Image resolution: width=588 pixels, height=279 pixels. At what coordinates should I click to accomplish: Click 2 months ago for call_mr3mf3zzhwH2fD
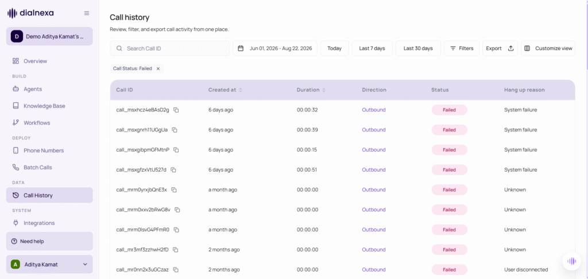pos(224,249)
